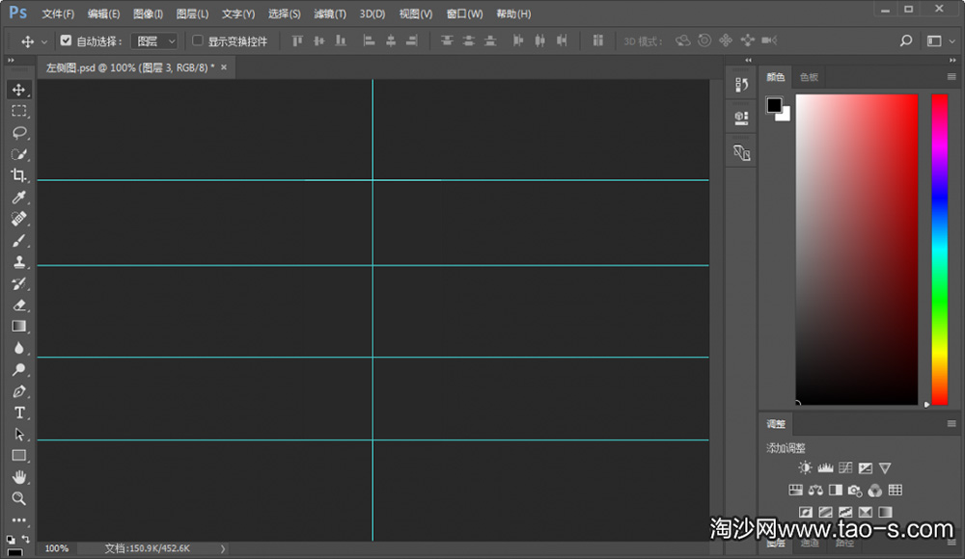965x559 pixels.
Task: Select the Clone Stamp tool
Action: point(19,262)
